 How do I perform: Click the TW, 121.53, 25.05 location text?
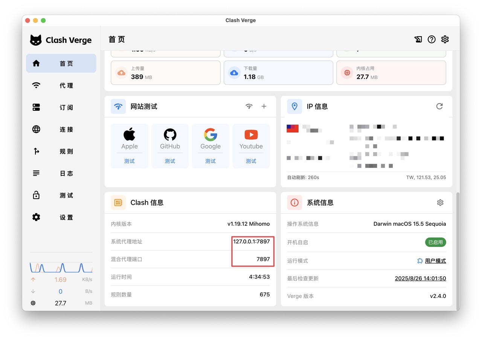(426, 177)
